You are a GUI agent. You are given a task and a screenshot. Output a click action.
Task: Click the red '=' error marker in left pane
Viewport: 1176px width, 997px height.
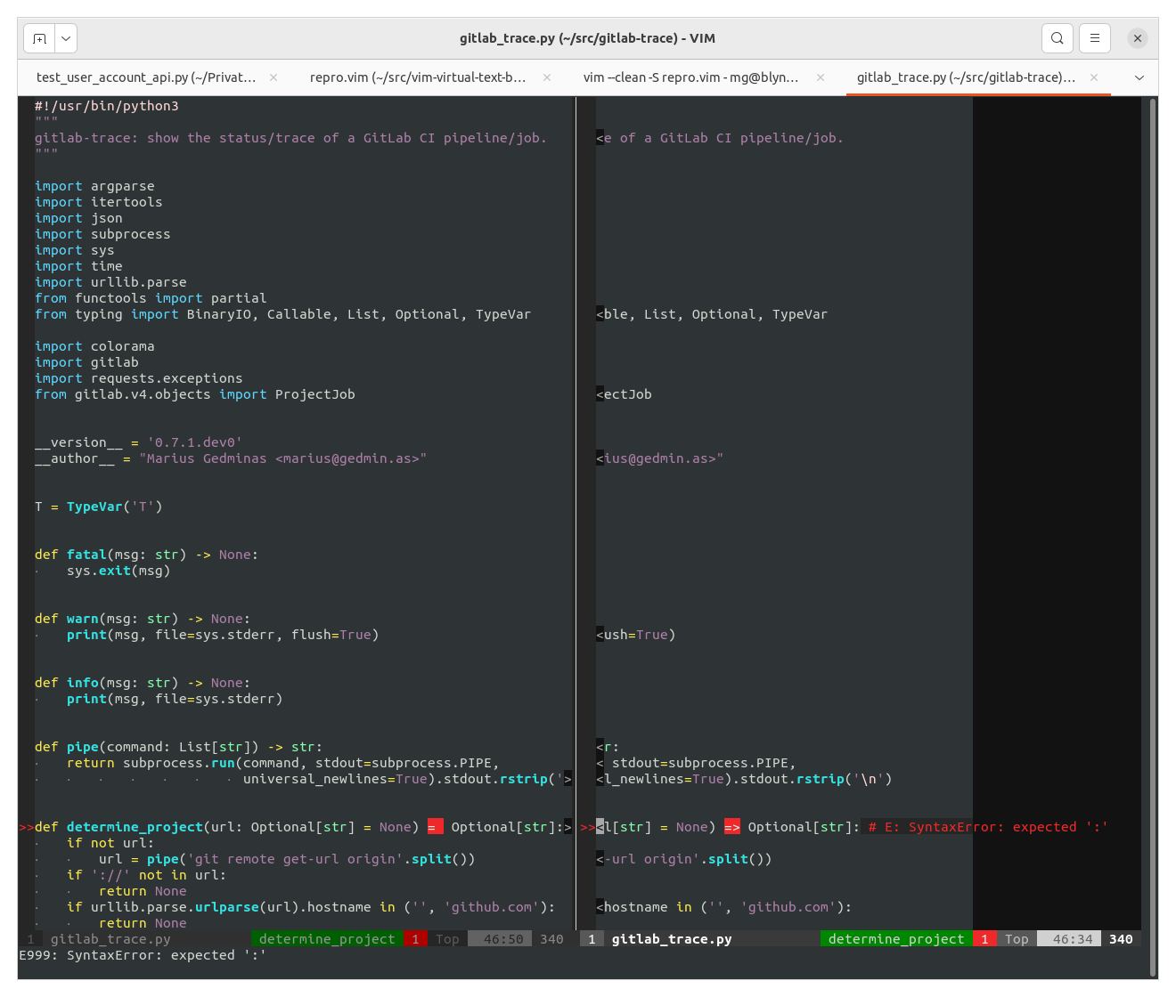(435, 827)
